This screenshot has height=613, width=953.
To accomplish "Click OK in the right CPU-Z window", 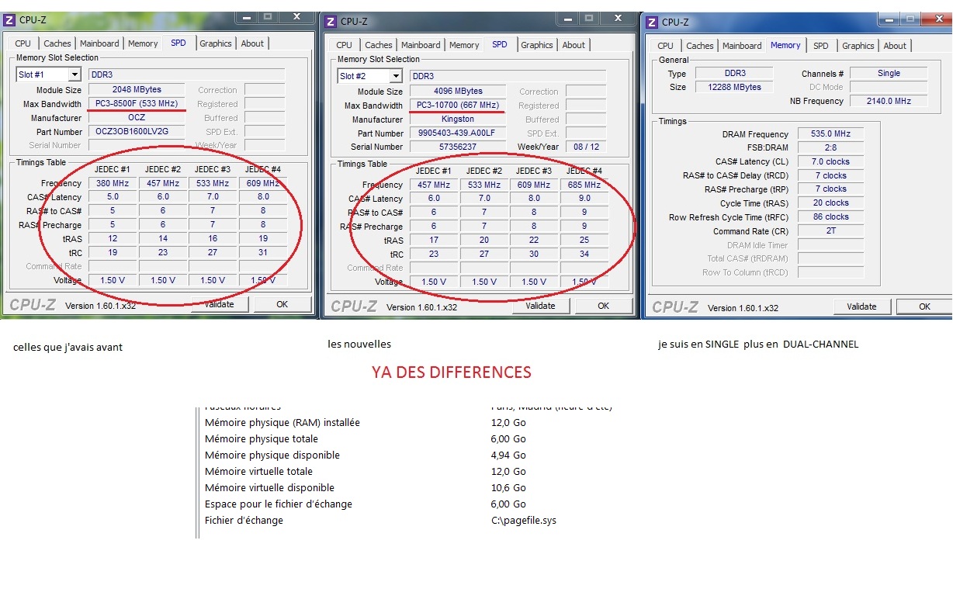I will pyautogui.click(x=924, y=306).
